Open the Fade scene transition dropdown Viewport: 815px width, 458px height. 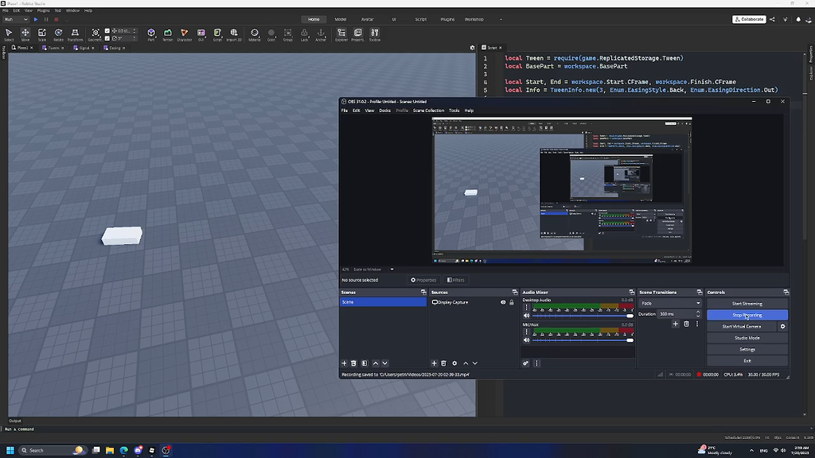click(x=670, y=303)
